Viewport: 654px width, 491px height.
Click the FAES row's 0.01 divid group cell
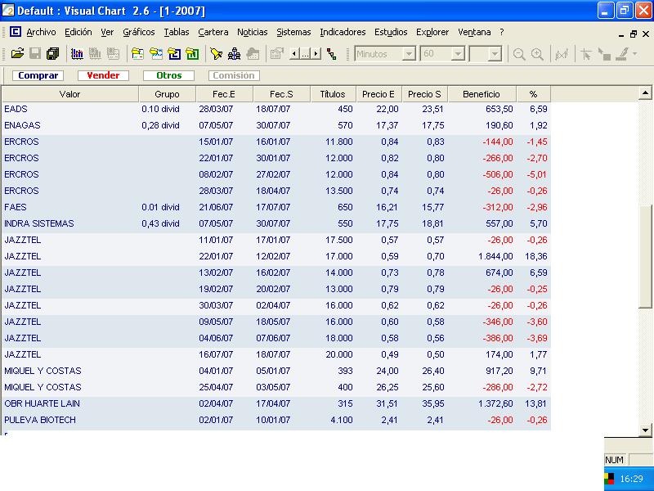160,207
